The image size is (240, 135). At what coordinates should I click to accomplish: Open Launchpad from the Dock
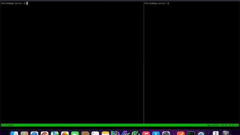(24, 133)
